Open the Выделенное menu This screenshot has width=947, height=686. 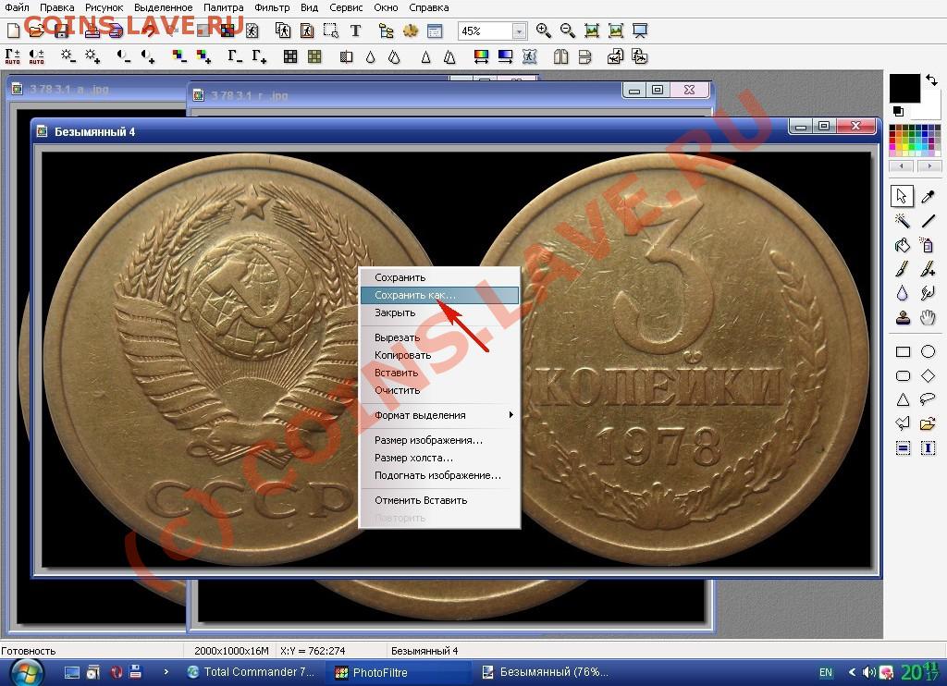[x=163, y=7]
